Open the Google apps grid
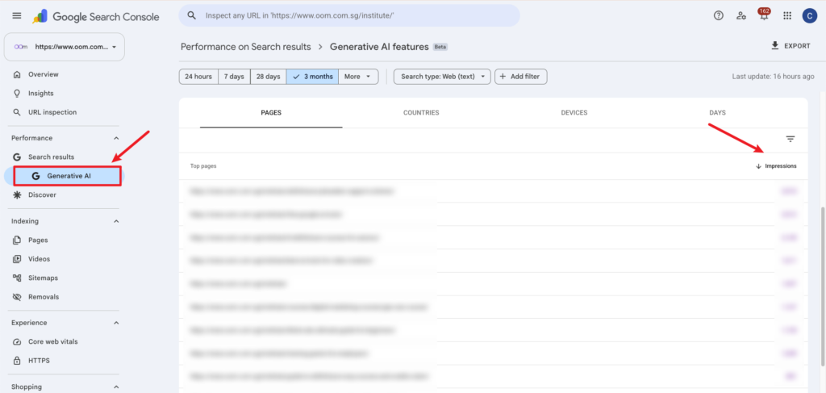 coord(787,16)
